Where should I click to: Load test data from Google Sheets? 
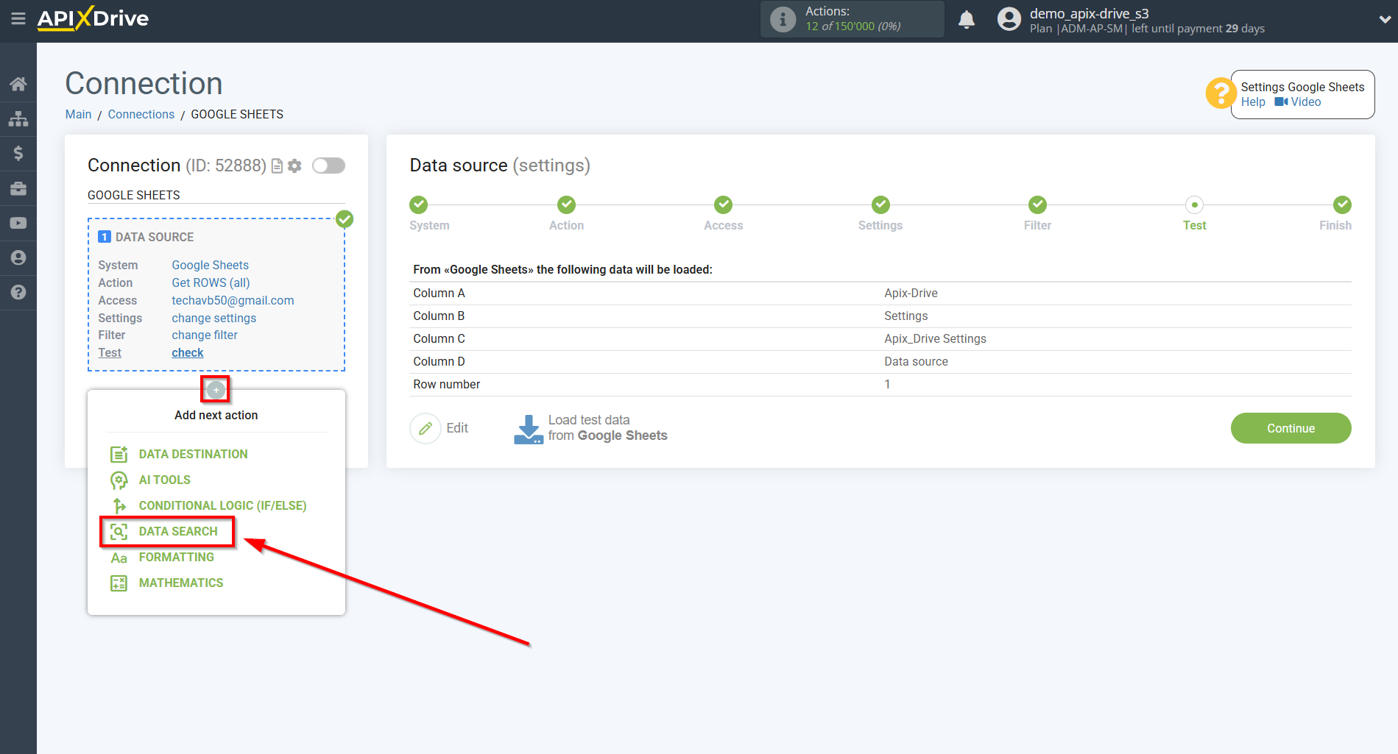coord(589,427)
